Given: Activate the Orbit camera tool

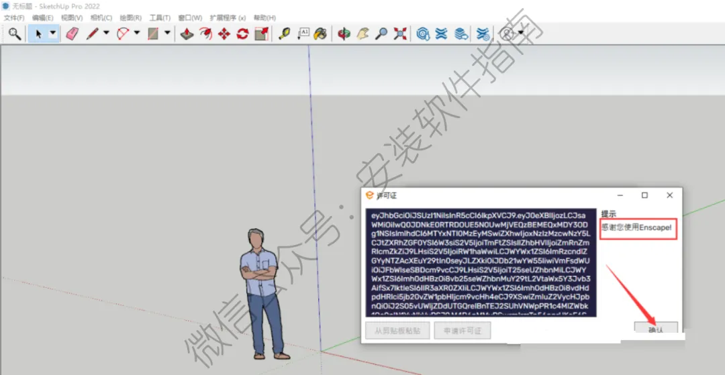Looking at the screenshot, I should (344, 34).
